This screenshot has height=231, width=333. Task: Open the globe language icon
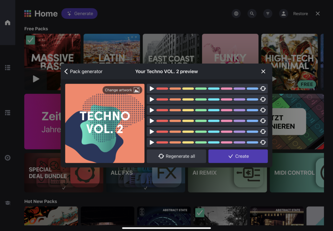point(236,13)
